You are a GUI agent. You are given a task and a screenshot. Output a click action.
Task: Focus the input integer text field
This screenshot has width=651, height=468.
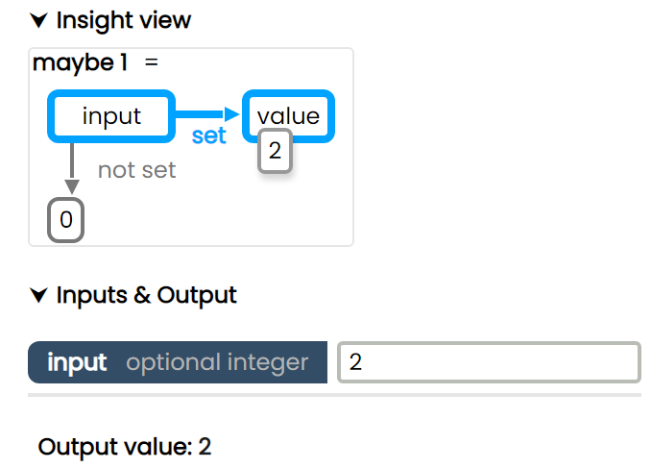pyautogui.click(x=489, y=362)
